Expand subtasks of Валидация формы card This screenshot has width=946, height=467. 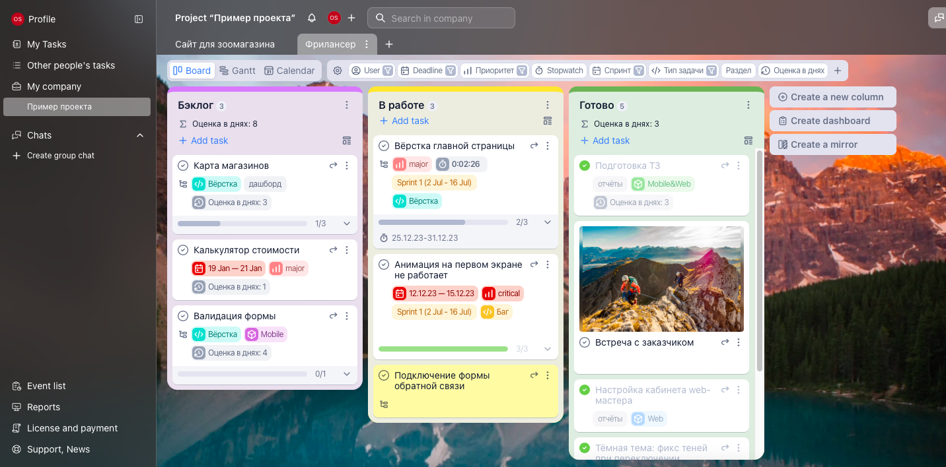tap(347, 374)
